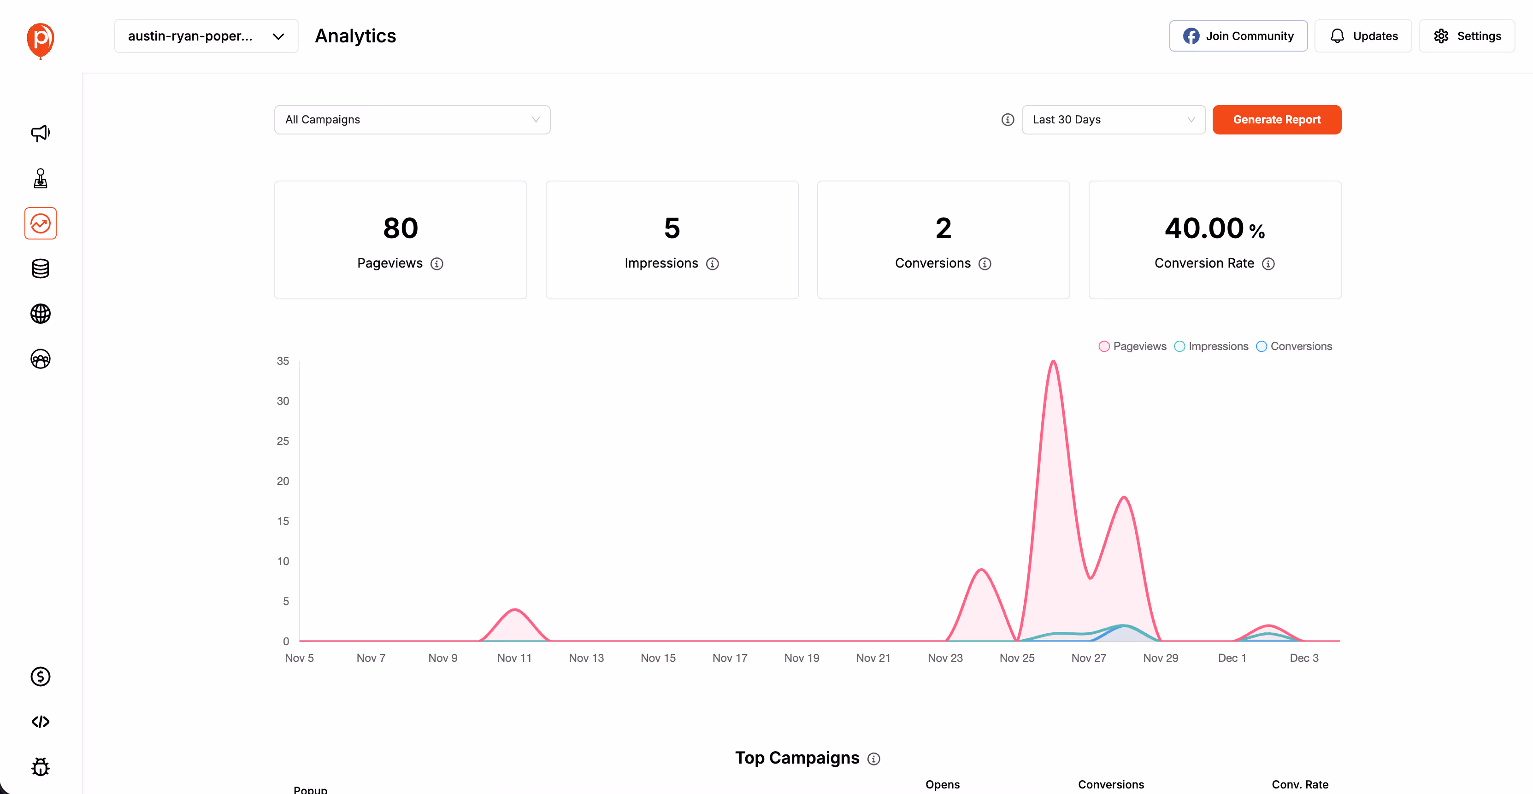The width and height of the screenshot is (1533, 794).
Task: Click the Generate Report button
Action: pyautogui.click(x=1277, y=120)
